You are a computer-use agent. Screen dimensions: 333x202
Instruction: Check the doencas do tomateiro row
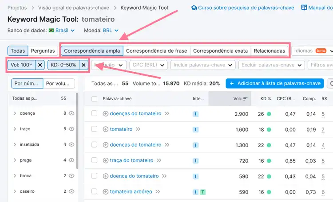pos(94,145)
